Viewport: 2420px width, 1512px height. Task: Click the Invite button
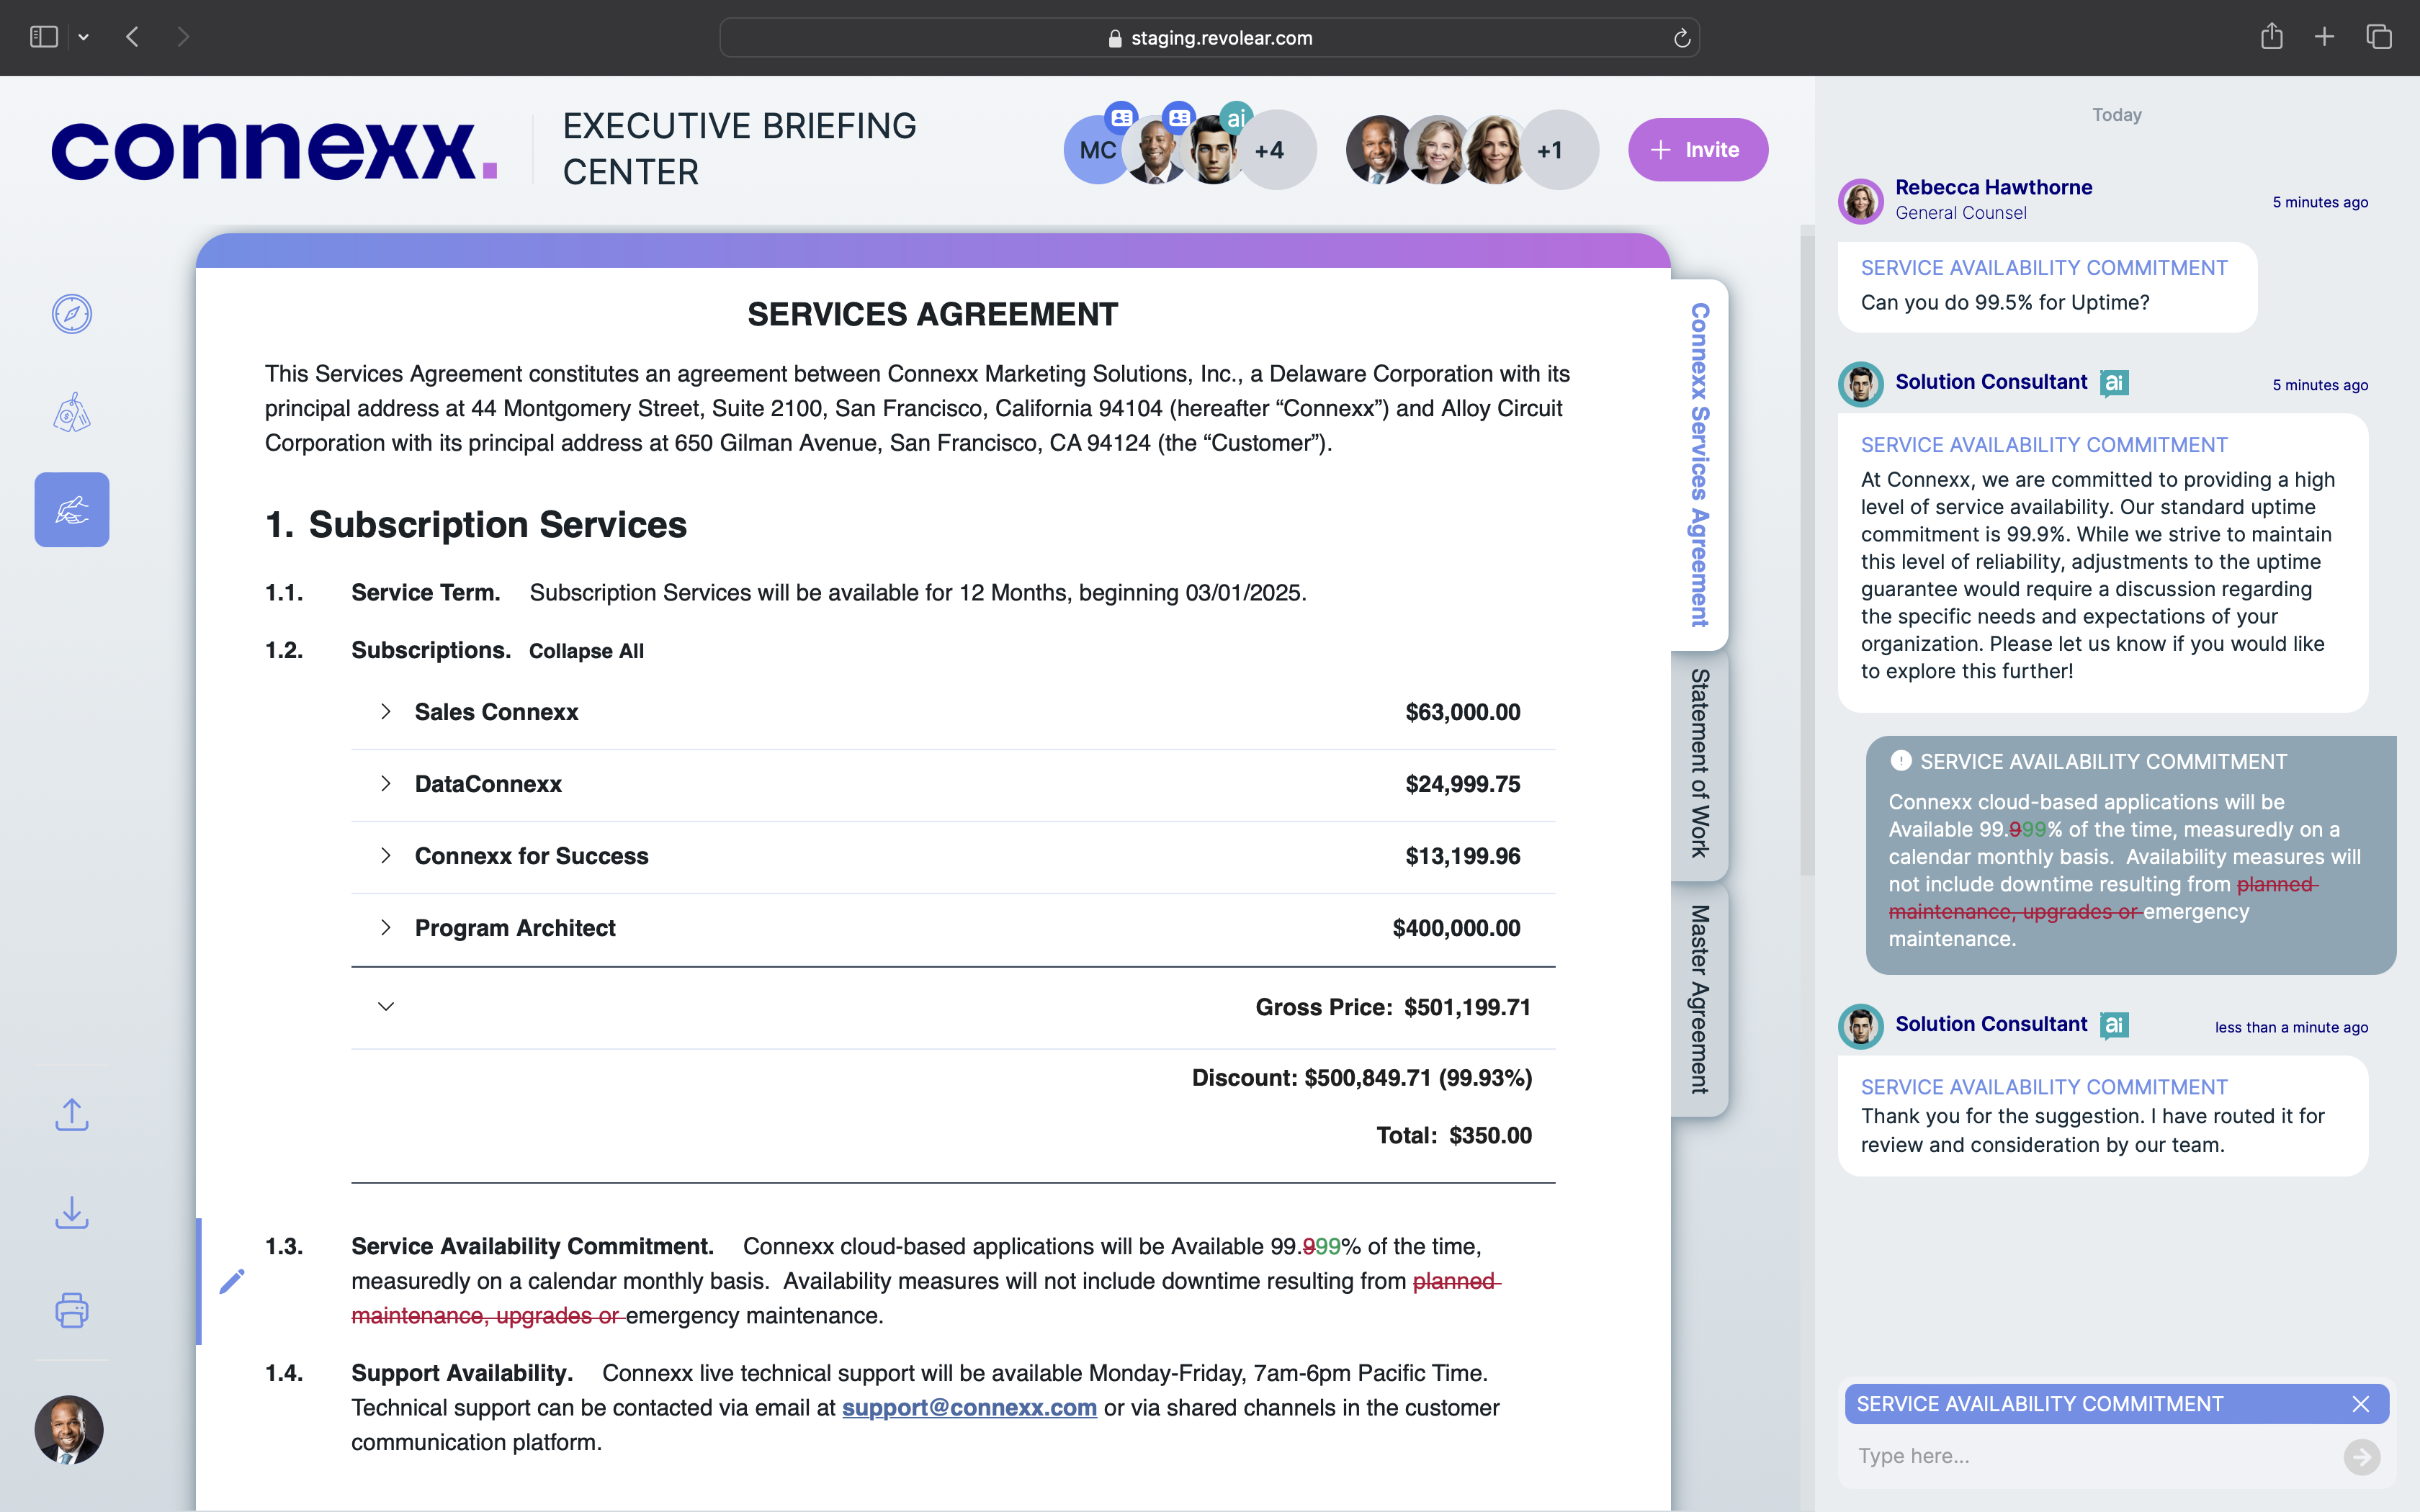click(1697, 150)
